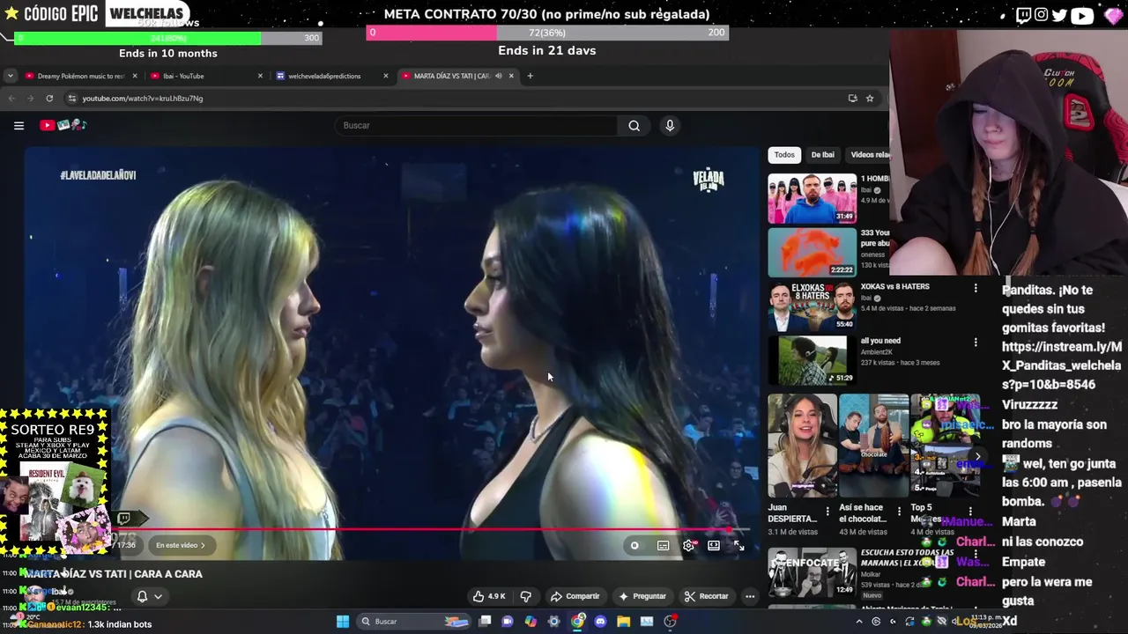Dislike the video
This screenshot has height=634, width=1128.
(526, 596)
